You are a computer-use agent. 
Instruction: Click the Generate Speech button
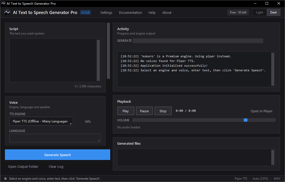(x=57, y=155)
